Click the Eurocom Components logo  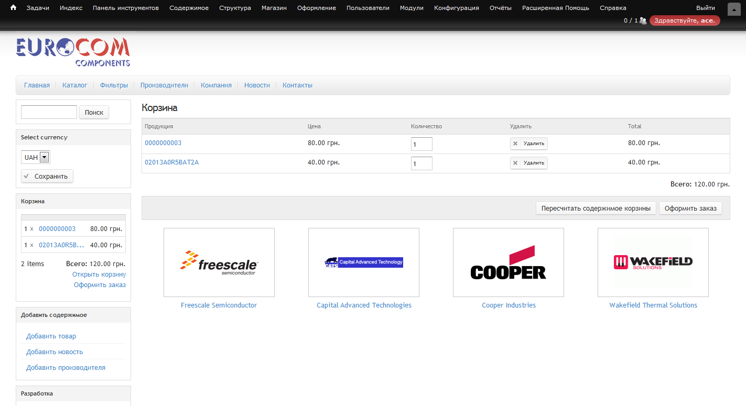(73, 52)
